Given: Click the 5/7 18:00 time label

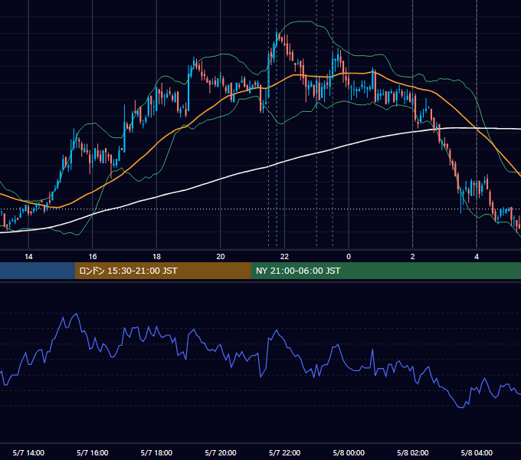Looking at the screenshot, I should tap(156, 452).
